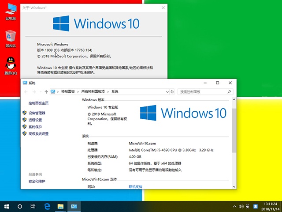282x212 pixels.
Task: Expand the recent locations dropdown arrow
Action: tap(40, 91)
